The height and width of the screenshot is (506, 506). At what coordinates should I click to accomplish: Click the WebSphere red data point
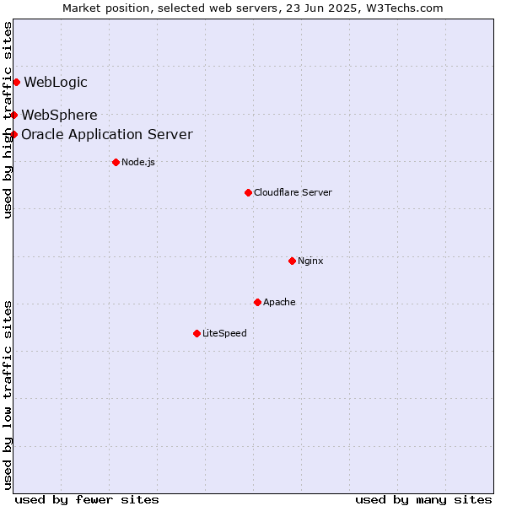point(13,116)
